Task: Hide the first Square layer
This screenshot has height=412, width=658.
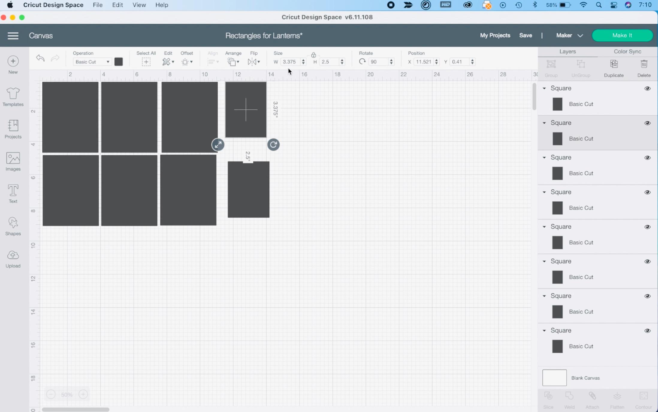Action: point(647,88)
